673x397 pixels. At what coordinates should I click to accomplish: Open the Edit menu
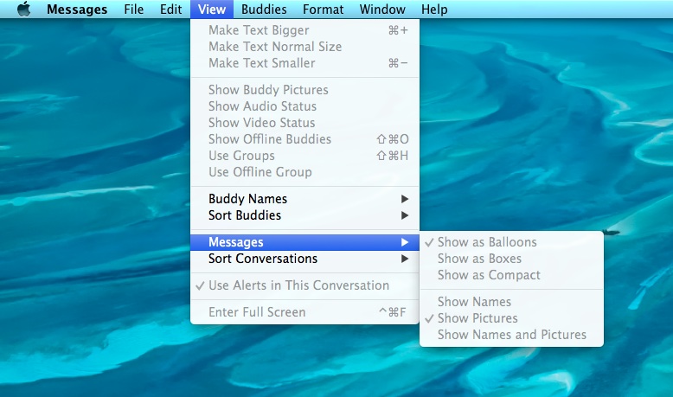point(170,9)
